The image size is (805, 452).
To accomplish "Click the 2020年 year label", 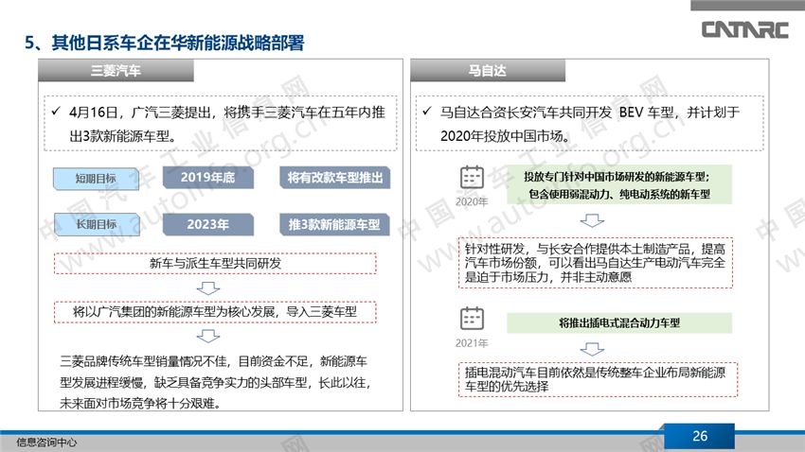I will pyautogui.click(x=472, y=201).
